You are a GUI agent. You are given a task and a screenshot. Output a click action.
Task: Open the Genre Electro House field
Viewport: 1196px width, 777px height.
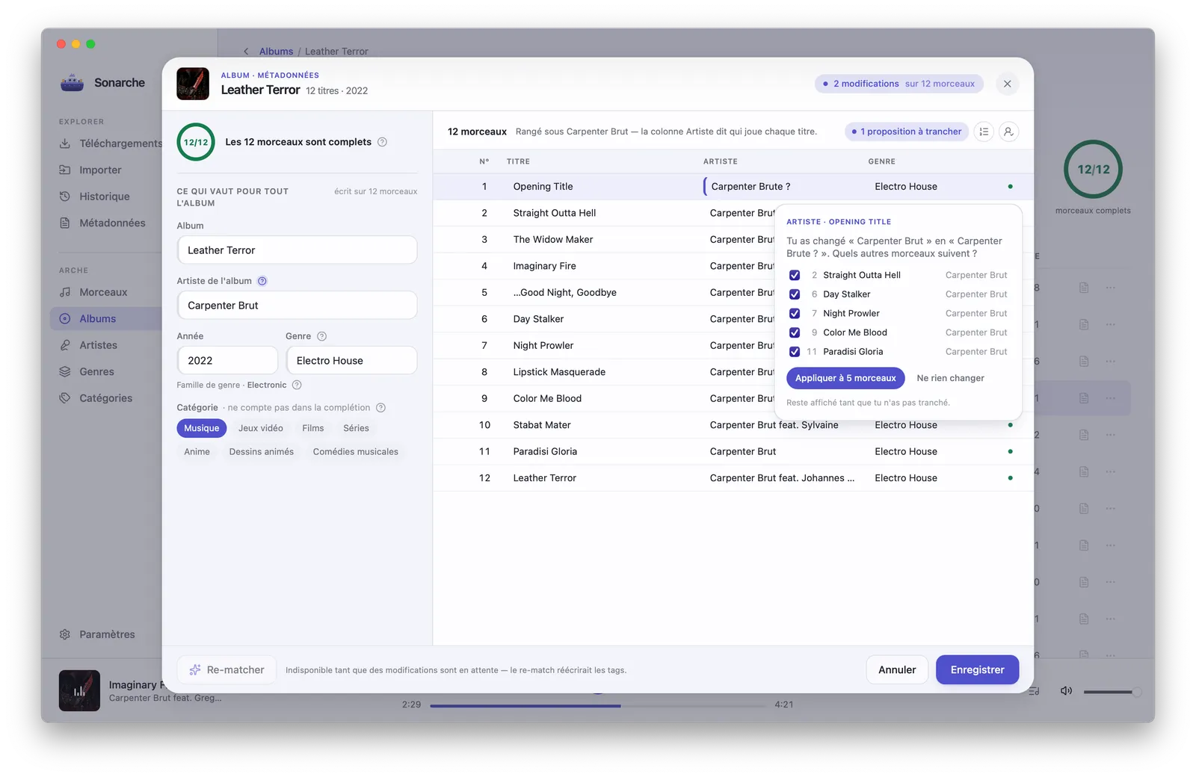pyautogui.click(x=351, y=360)
